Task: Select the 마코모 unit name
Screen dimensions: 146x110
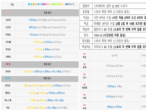Action: click(8, 49)
